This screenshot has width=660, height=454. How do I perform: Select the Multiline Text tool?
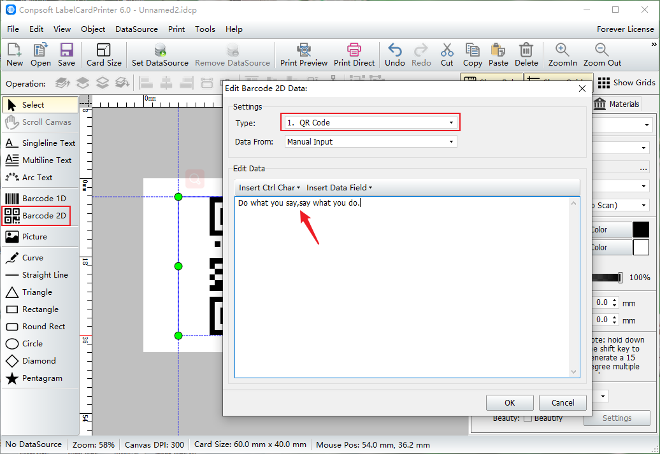(x=40, y=160)
